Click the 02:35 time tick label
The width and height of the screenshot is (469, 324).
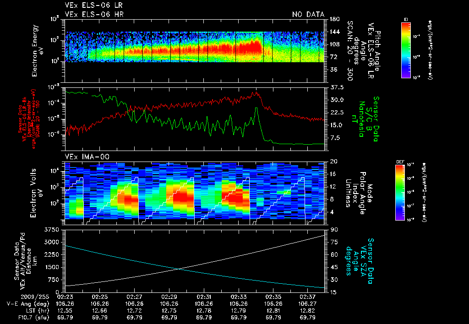273,297
